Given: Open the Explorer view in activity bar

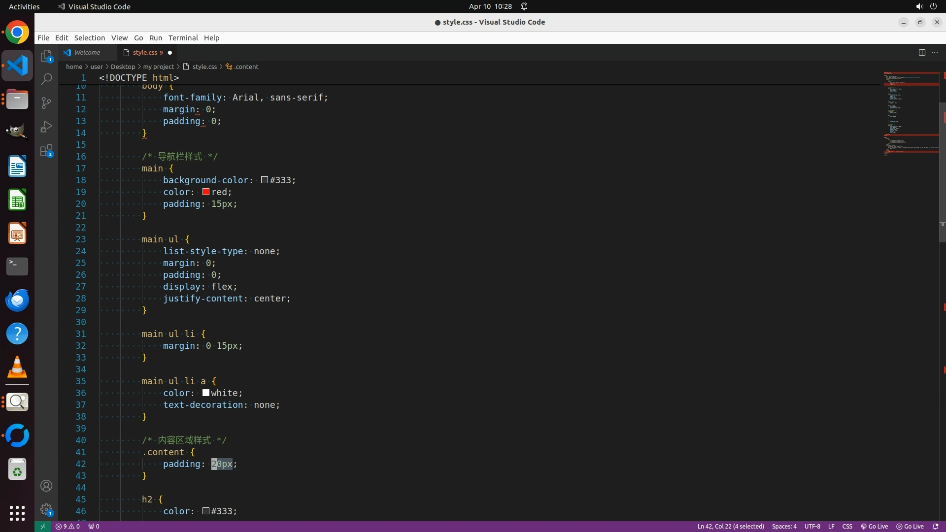Looking at the screenshot, I should pyautogui.click(x=46, y=56).
